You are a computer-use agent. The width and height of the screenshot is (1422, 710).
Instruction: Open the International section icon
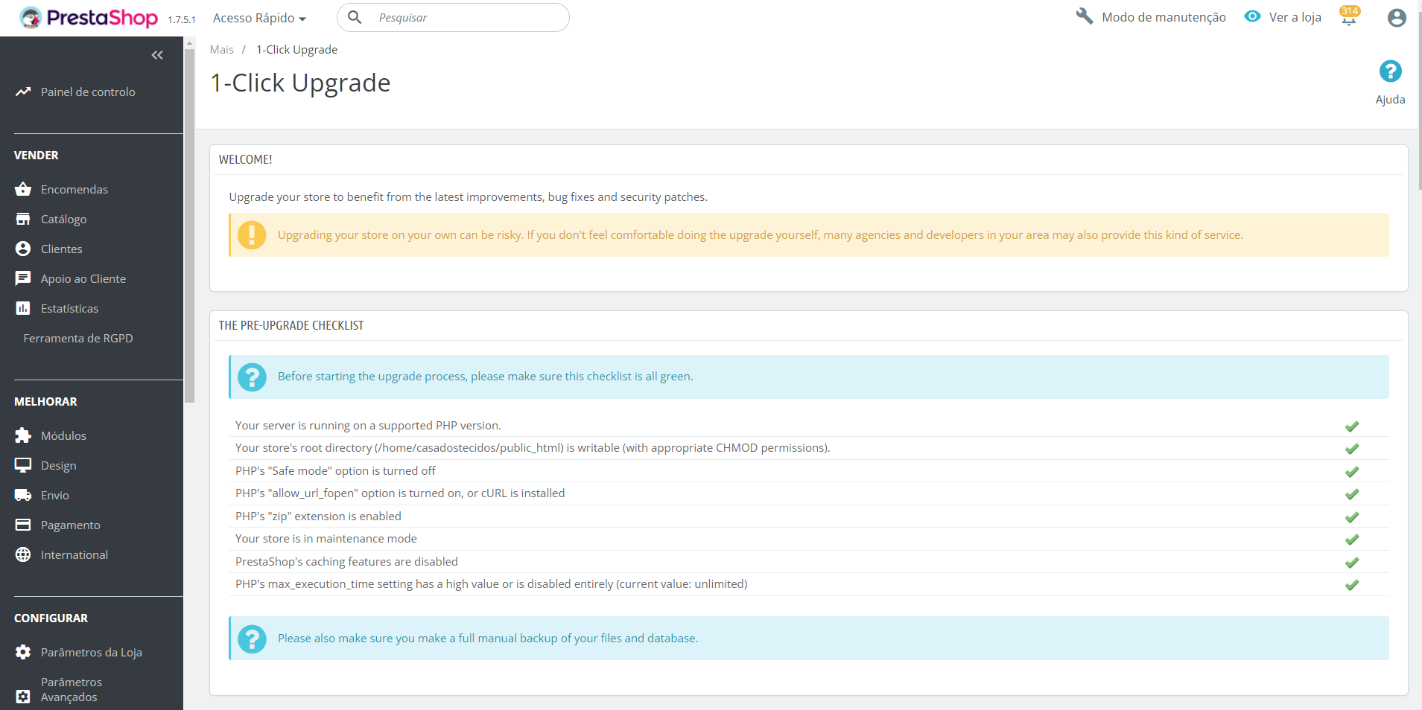click(24, 554)
